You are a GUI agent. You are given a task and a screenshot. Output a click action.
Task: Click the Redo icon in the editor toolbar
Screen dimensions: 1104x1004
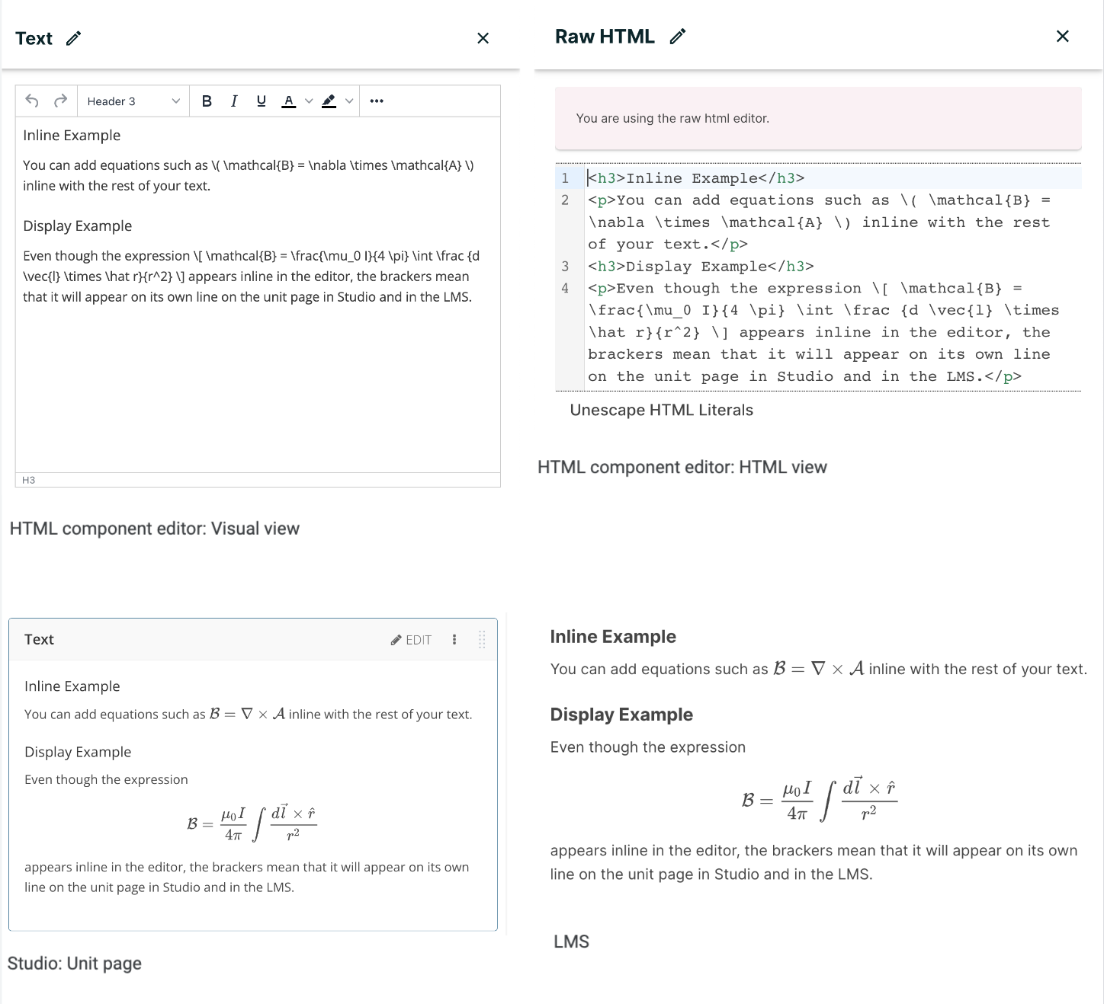pos(60,101)
